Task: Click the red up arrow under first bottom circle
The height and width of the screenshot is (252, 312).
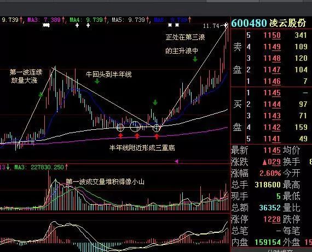Action: pyautogui.click(x=120, y=136)
